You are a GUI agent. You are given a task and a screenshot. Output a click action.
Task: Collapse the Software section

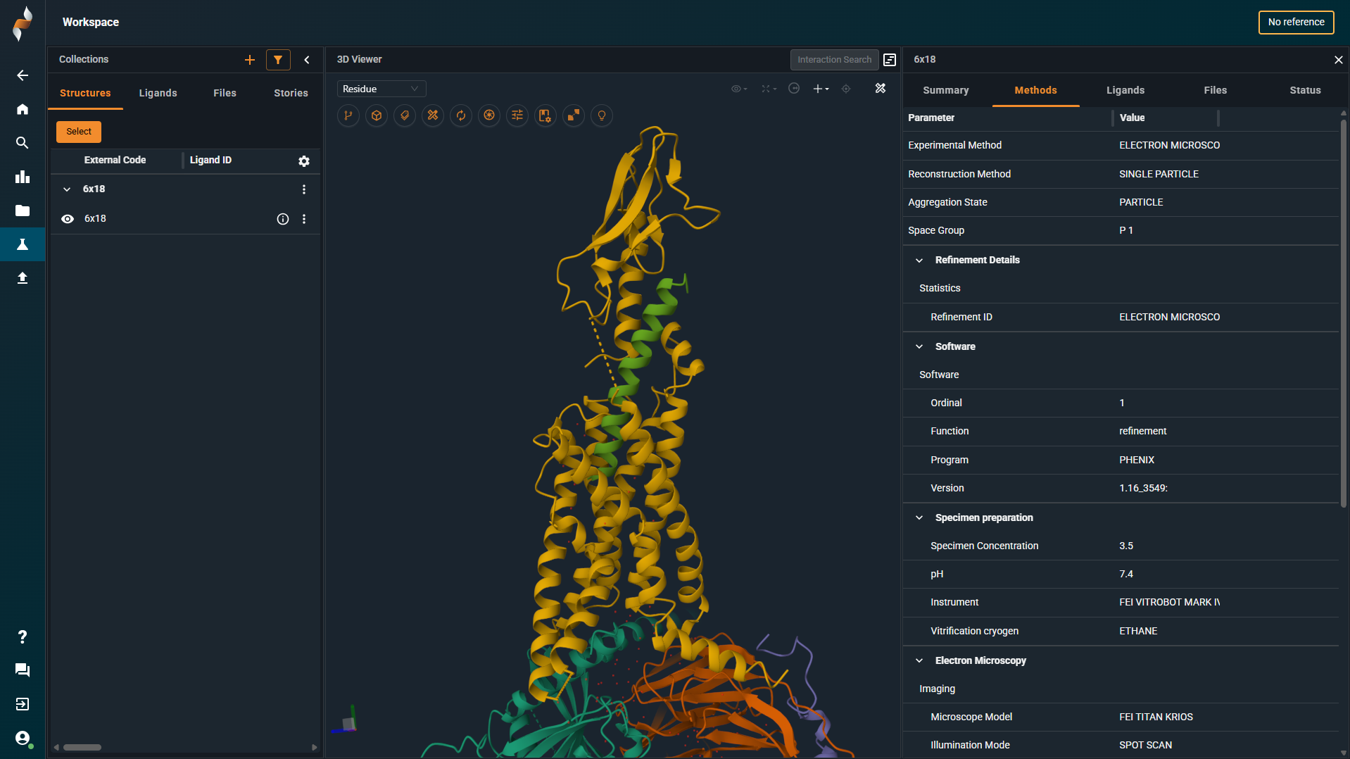click(919, 346)
